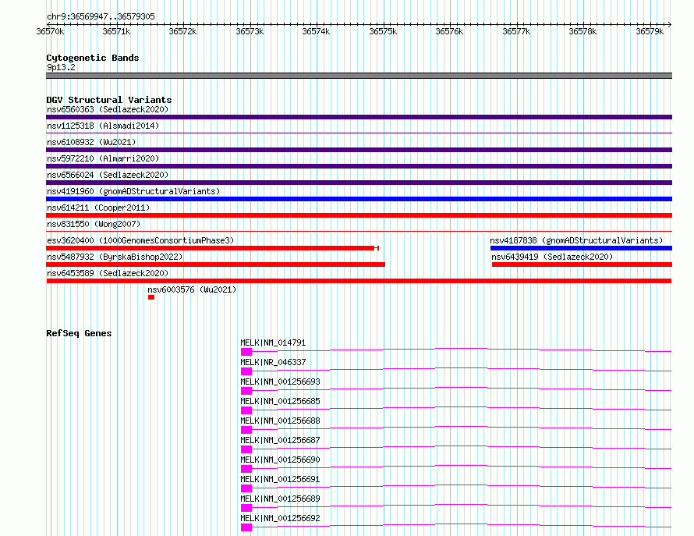This screenshot has width=694, height=536.
Task: Click the 36570k ruler tick label
Action: point(50,31)
